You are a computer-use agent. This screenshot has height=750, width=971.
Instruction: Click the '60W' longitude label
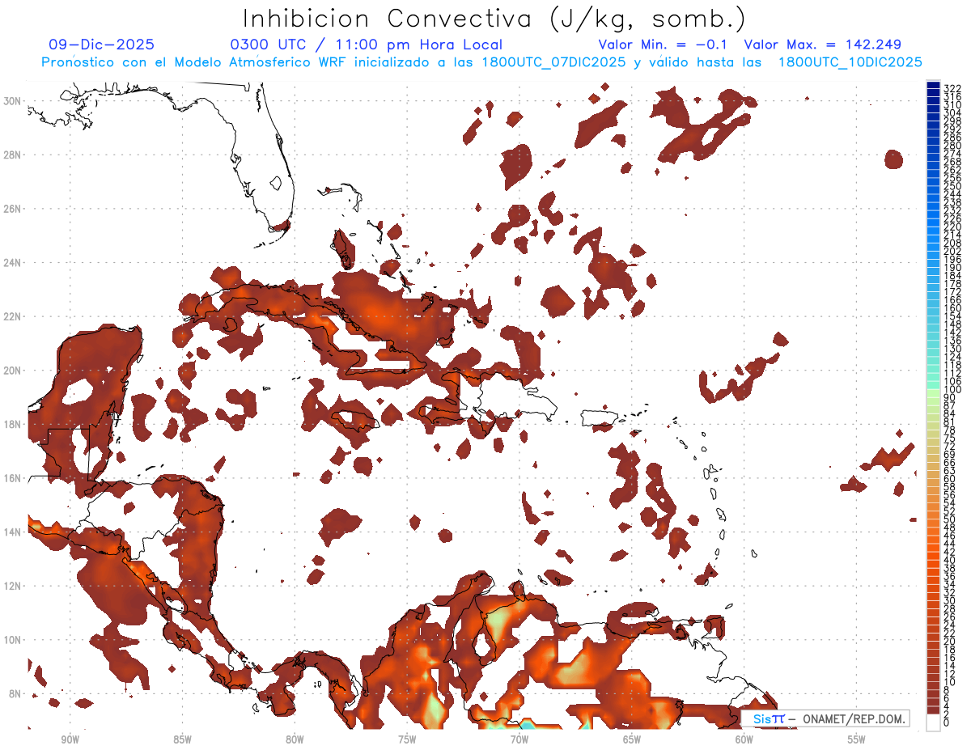click(x=744, y=739)
